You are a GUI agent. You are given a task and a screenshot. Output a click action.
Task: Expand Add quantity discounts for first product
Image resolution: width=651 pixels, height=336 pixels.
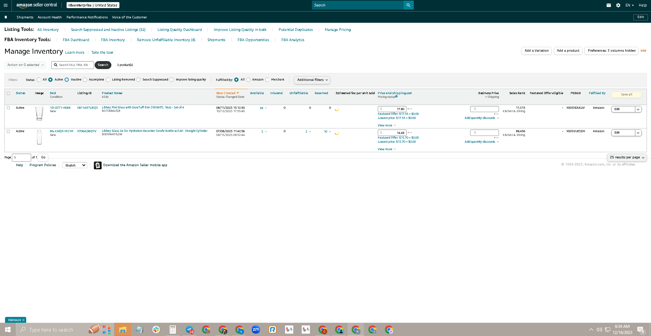pyautogui.click(x=482, y=118)
